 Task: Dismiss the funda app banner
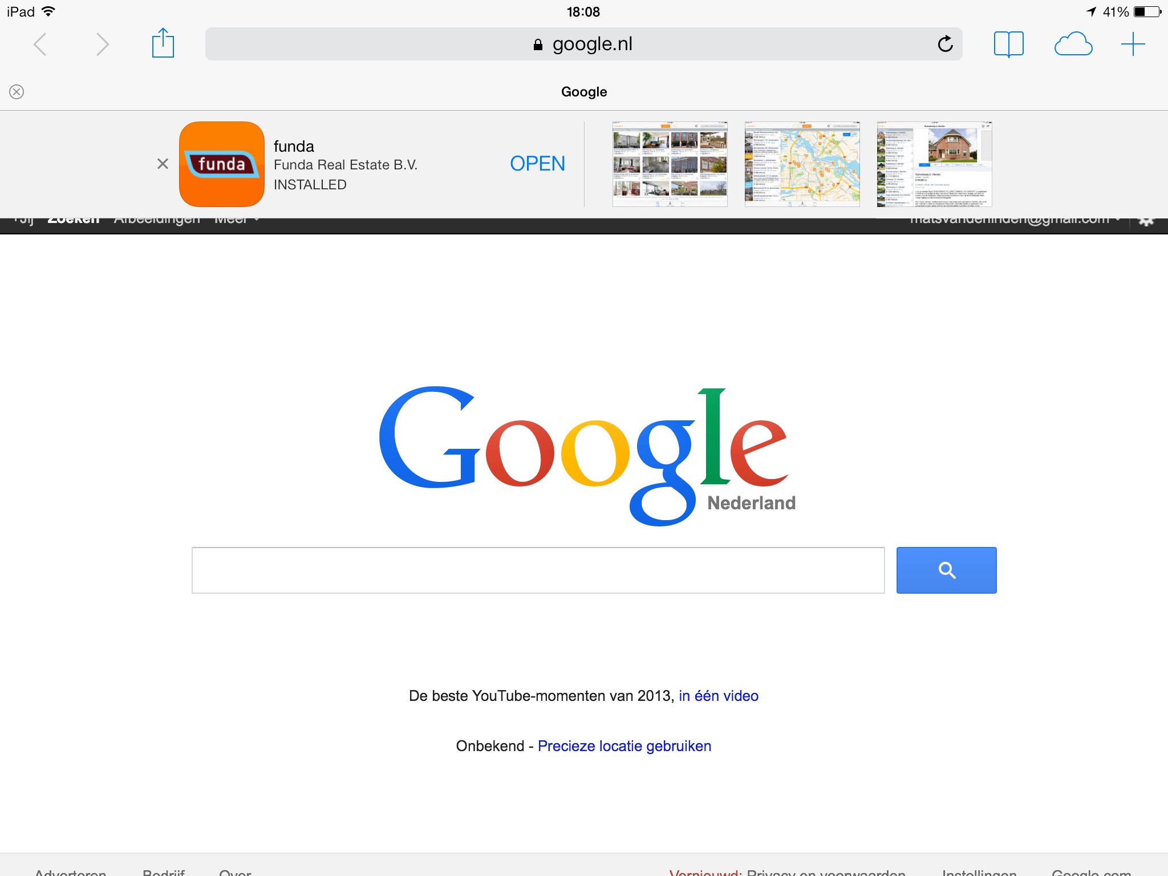point(163,164)
